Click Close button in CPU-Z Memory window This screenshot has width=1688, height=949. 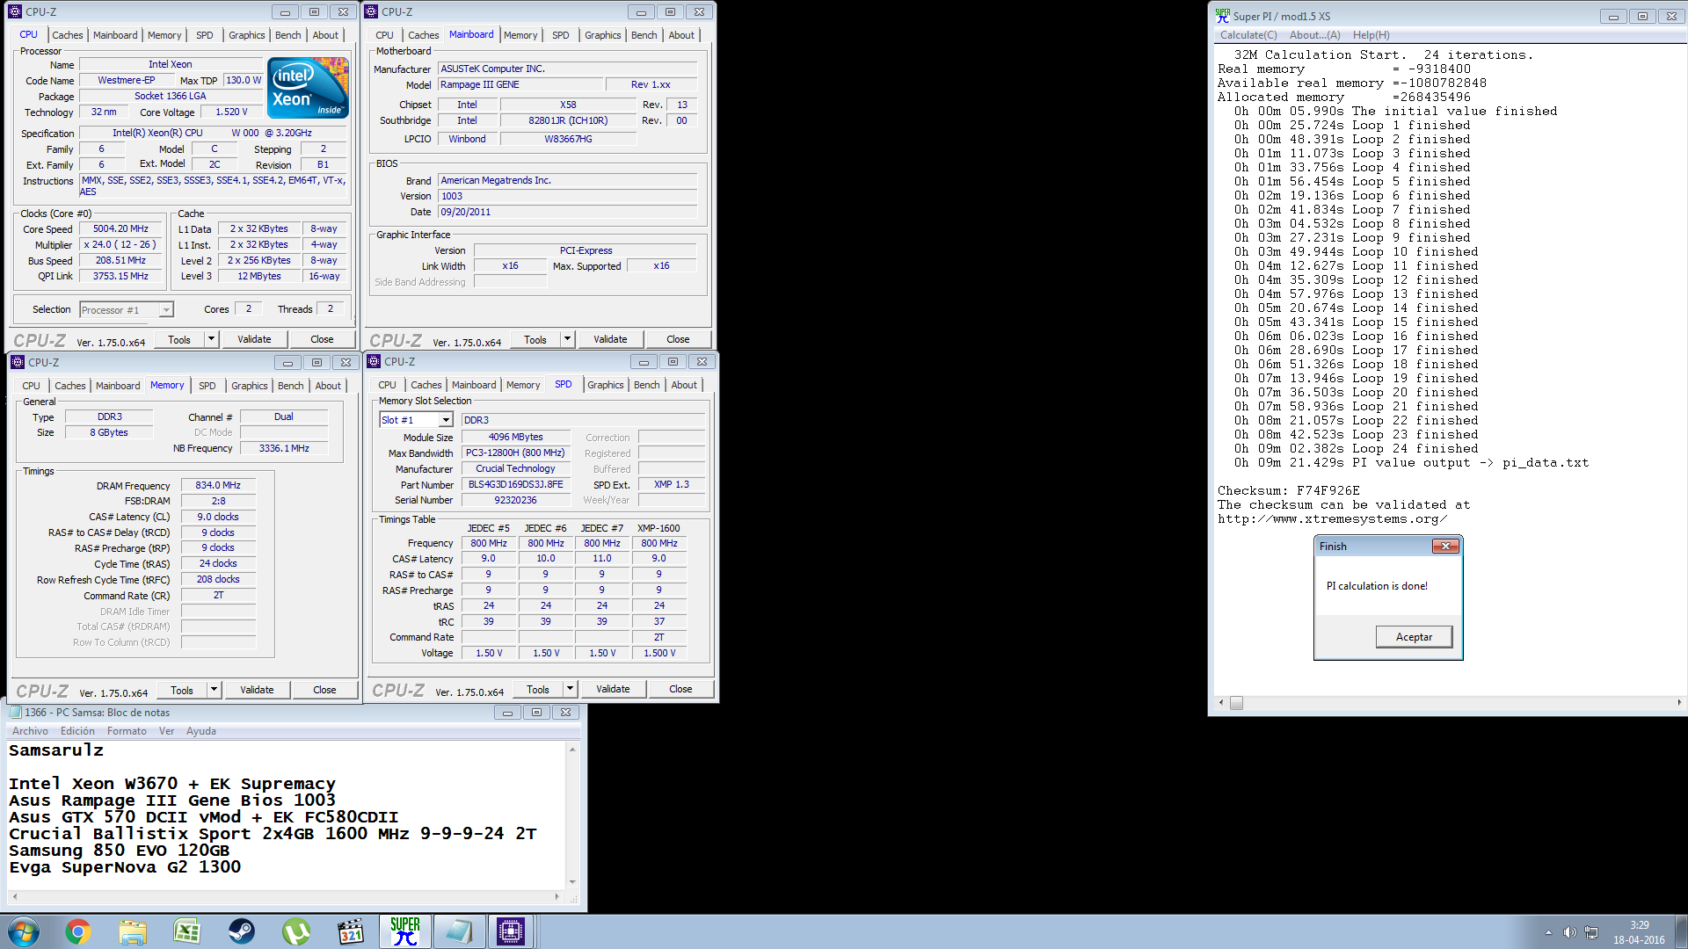[324, 690]
